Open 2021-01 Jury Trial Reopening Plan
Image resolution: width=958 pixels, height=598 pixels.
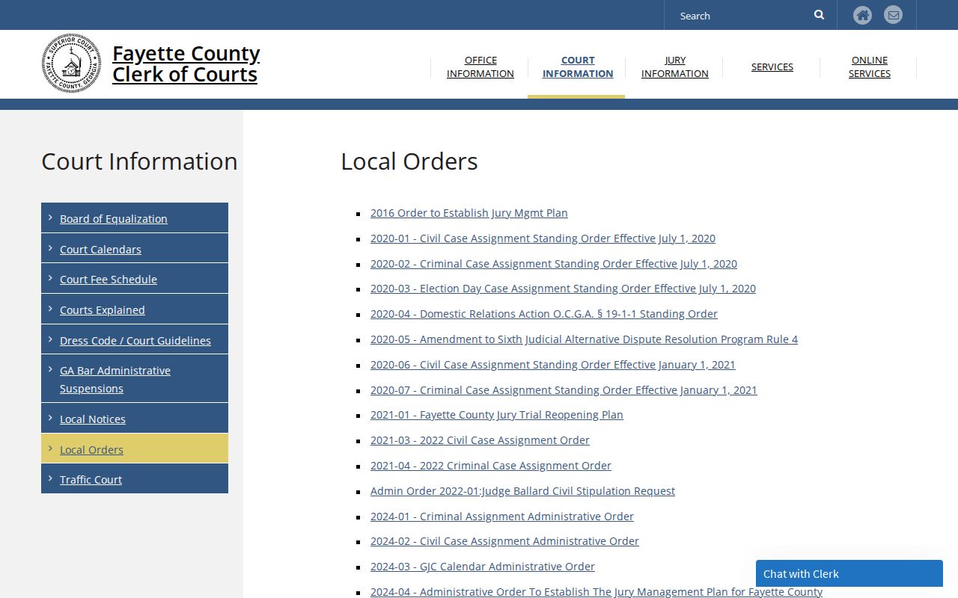pyautogui.click(x=497, y=415)
